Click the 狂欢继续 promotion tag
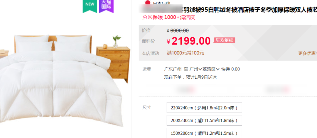 tap(225, 40)
